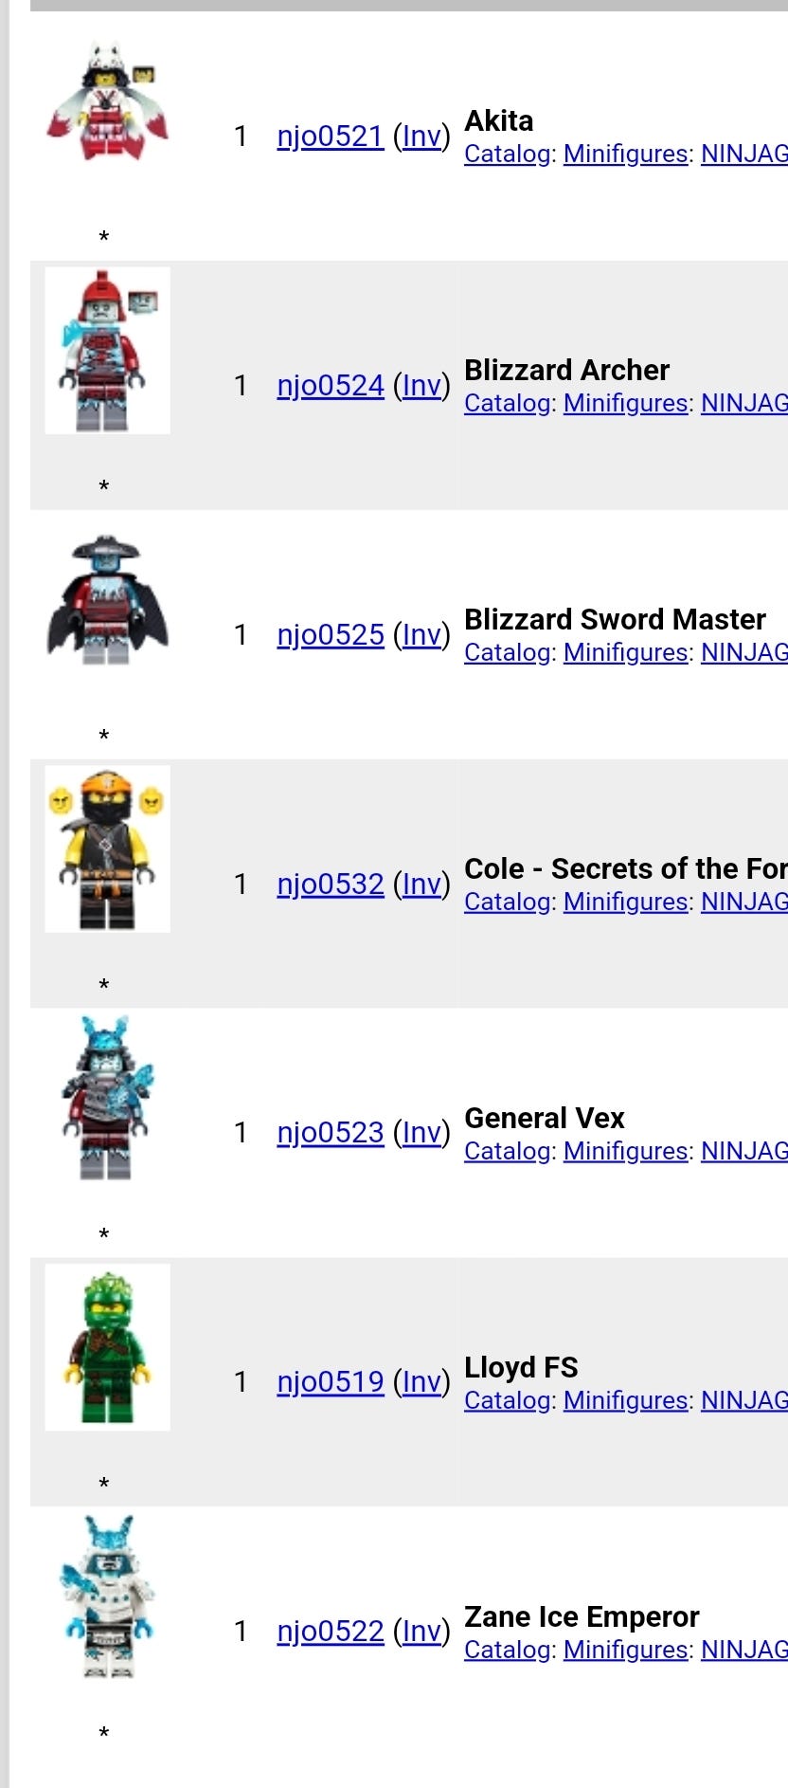788x1788 pixels.
Task: Click the Zane Ice Emperor image
Action: pyautogui.click(x=107, y=1596)
